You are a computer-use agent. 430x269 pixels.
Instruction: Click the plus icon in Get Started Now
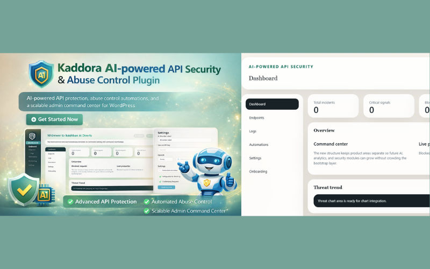(34, 119)
